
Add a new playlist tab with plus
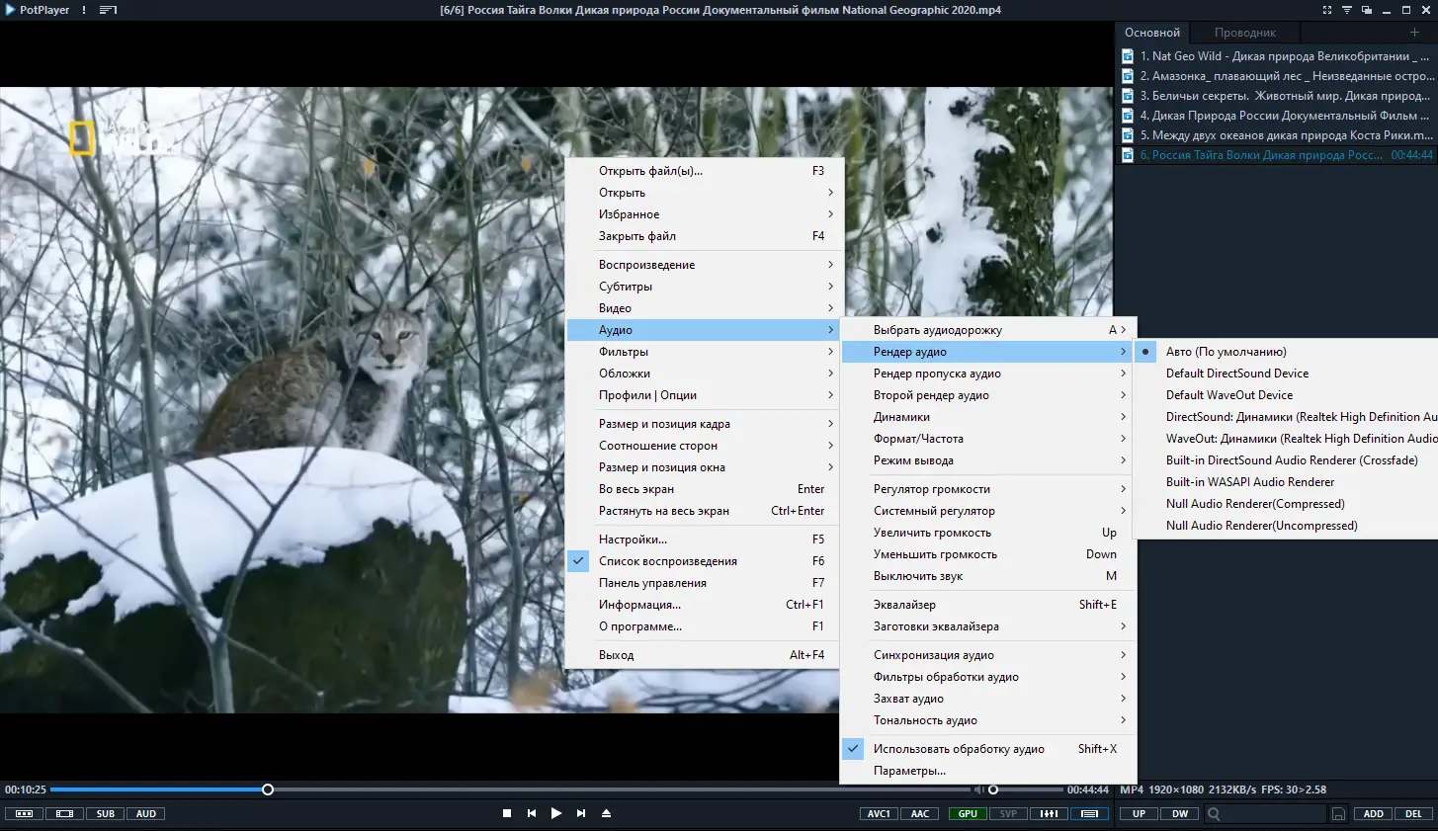point(1414,33)
